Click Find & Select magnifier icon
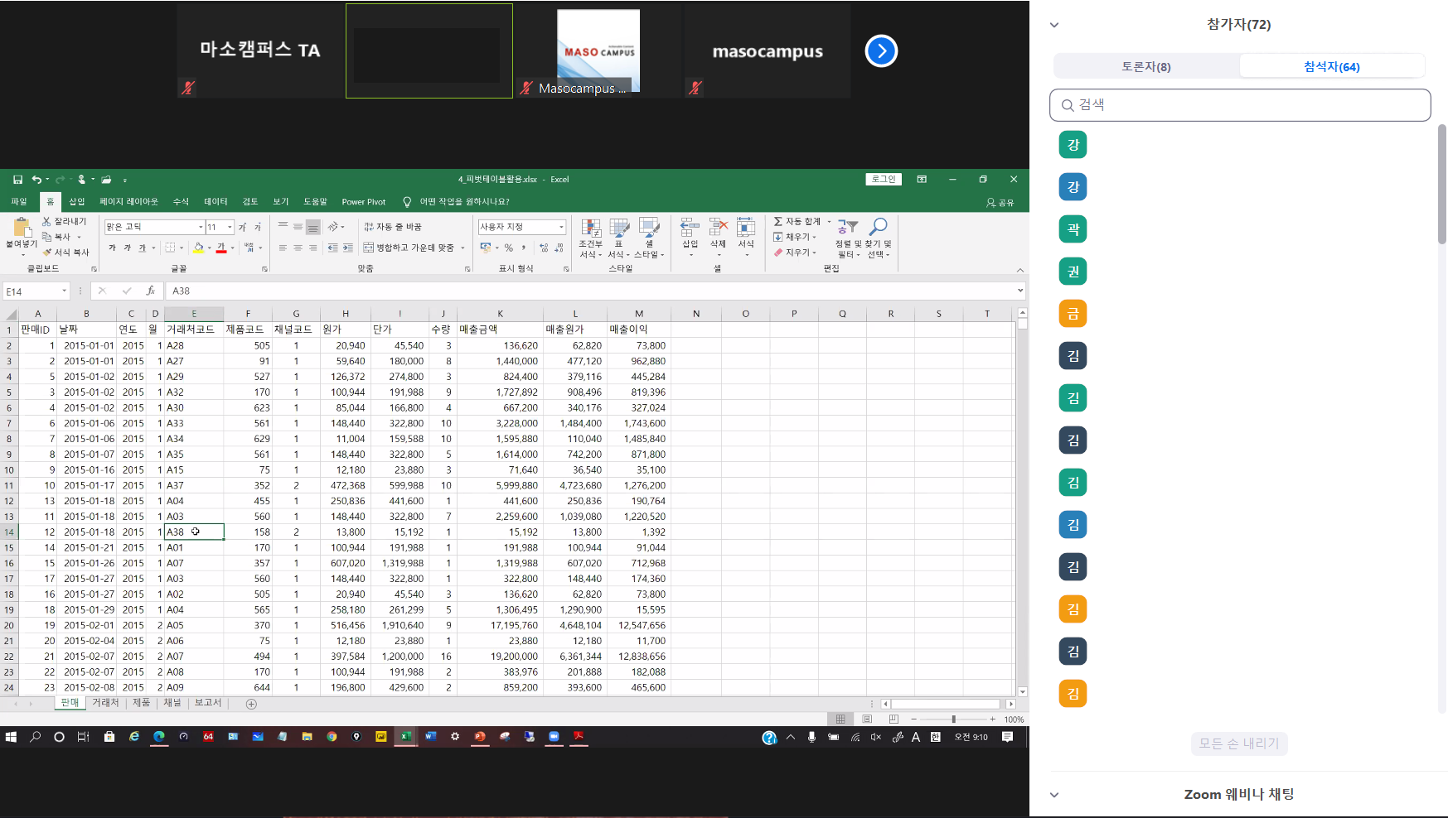This screenshot has width=1448, height=818. point(879,227)
